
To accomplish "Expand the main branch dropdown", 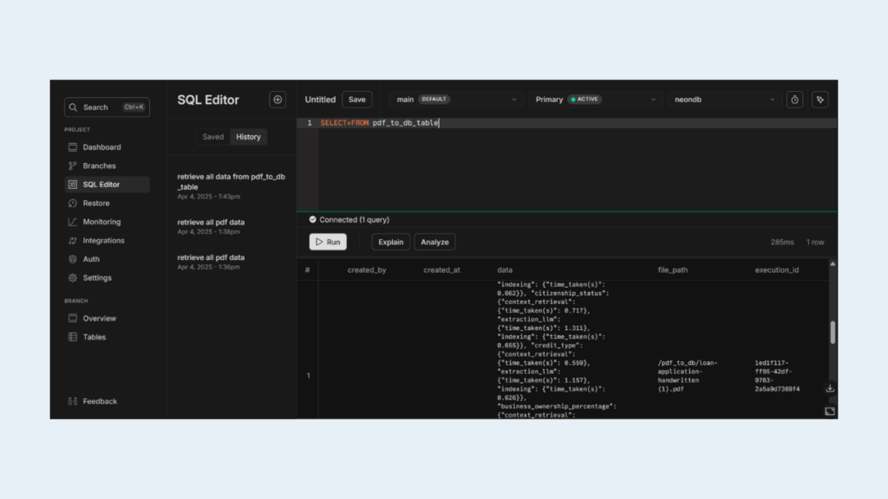I will tap(456, 100).
